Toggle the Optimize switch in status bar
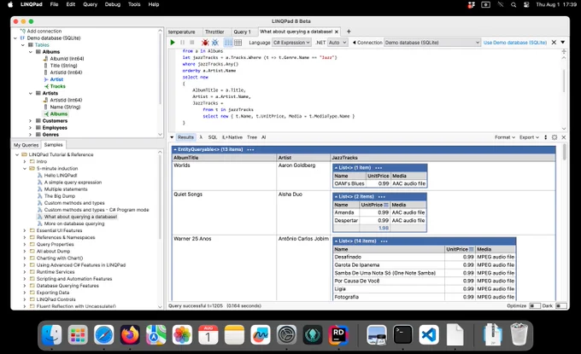The width and height of the screenshot is (581, 354). [x=534, y=306]
